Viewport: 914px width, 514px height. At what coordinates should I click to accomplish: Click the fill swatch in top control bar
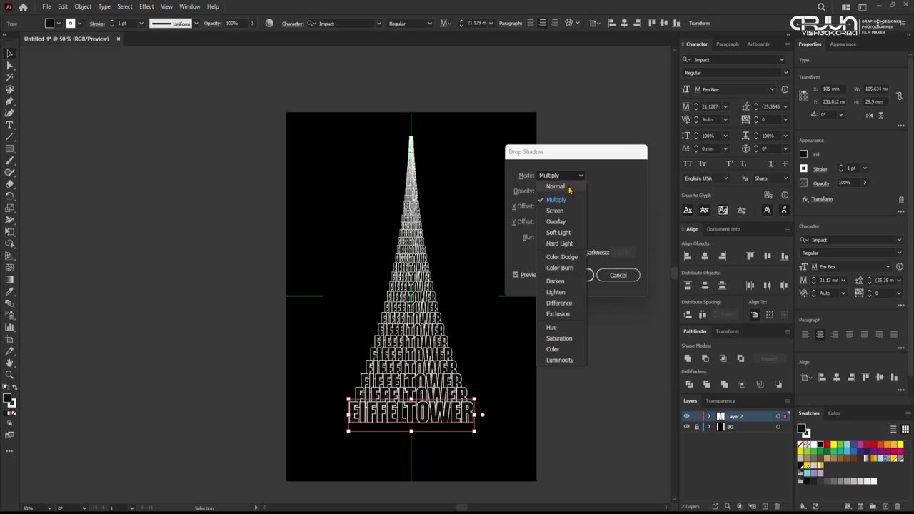(49, 24)
